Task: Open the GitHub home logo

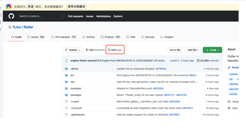Action: tap(11, 16)
